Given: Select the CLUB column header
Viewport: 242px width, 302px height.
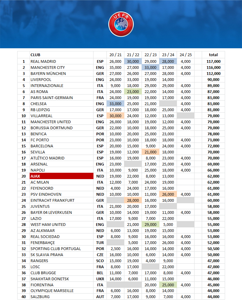Looking at the screenshot, I should click(35, 55).
